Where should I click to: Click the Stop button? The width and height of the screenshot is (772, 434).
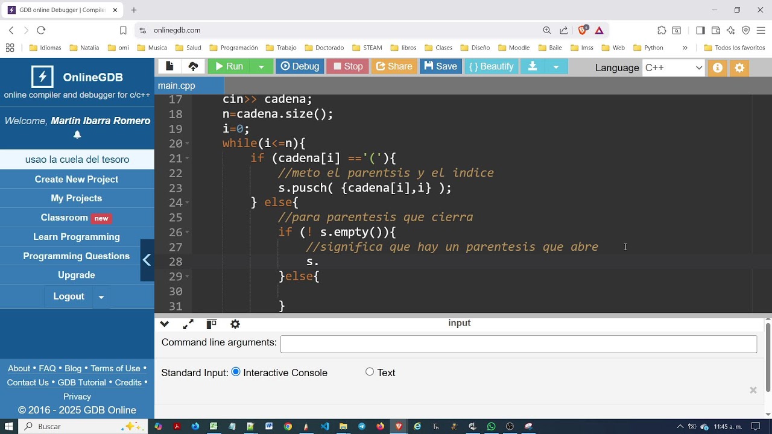tap(348, 66)
